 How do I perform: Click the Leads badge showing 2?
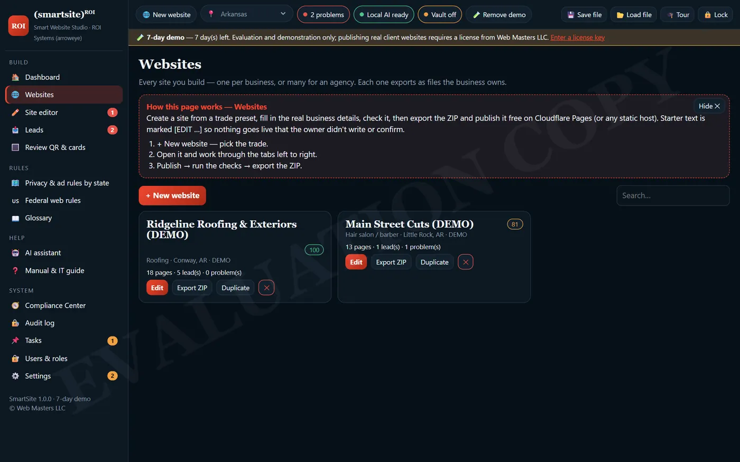113,130
